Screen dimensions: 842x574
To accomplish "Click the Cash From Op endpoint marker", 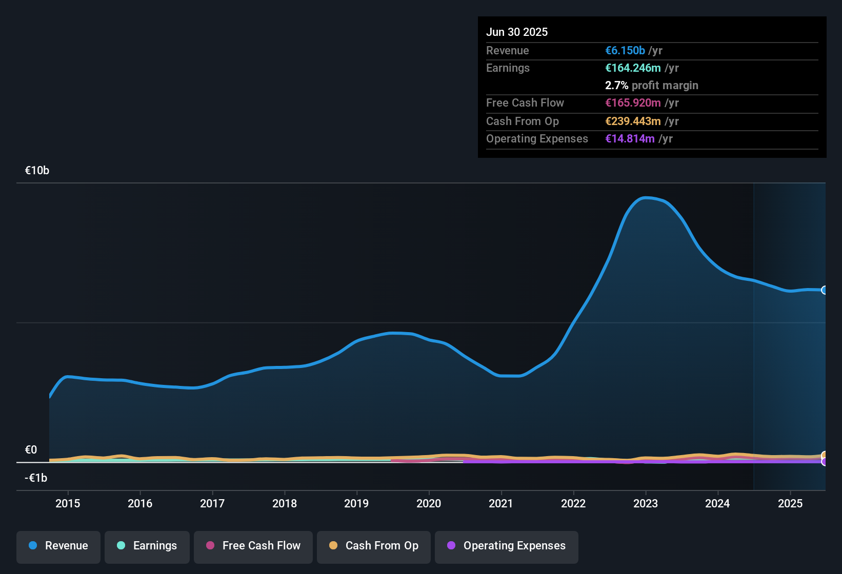I will click(825, 454).
